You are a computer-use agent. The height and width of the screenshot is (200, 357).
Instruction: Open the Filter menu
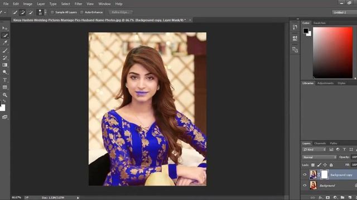[78, 4]
